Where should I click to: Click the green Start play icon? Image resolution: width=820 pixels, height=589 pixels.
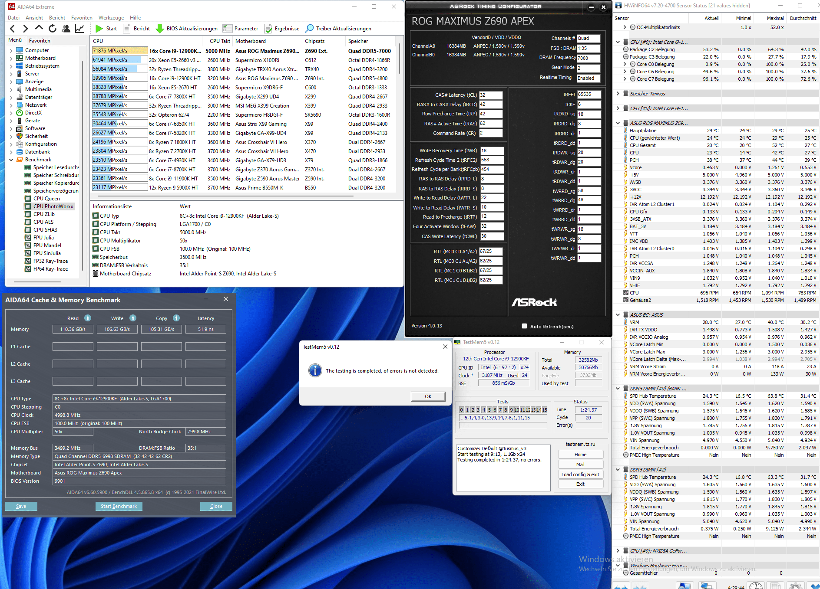click(99, 29)
